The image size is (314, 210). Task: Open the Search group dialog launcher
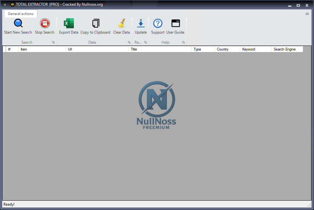53,42
